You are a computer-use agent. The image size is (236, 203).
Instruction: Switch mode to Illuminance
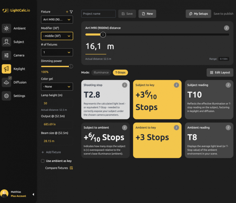tap(101, 73)
